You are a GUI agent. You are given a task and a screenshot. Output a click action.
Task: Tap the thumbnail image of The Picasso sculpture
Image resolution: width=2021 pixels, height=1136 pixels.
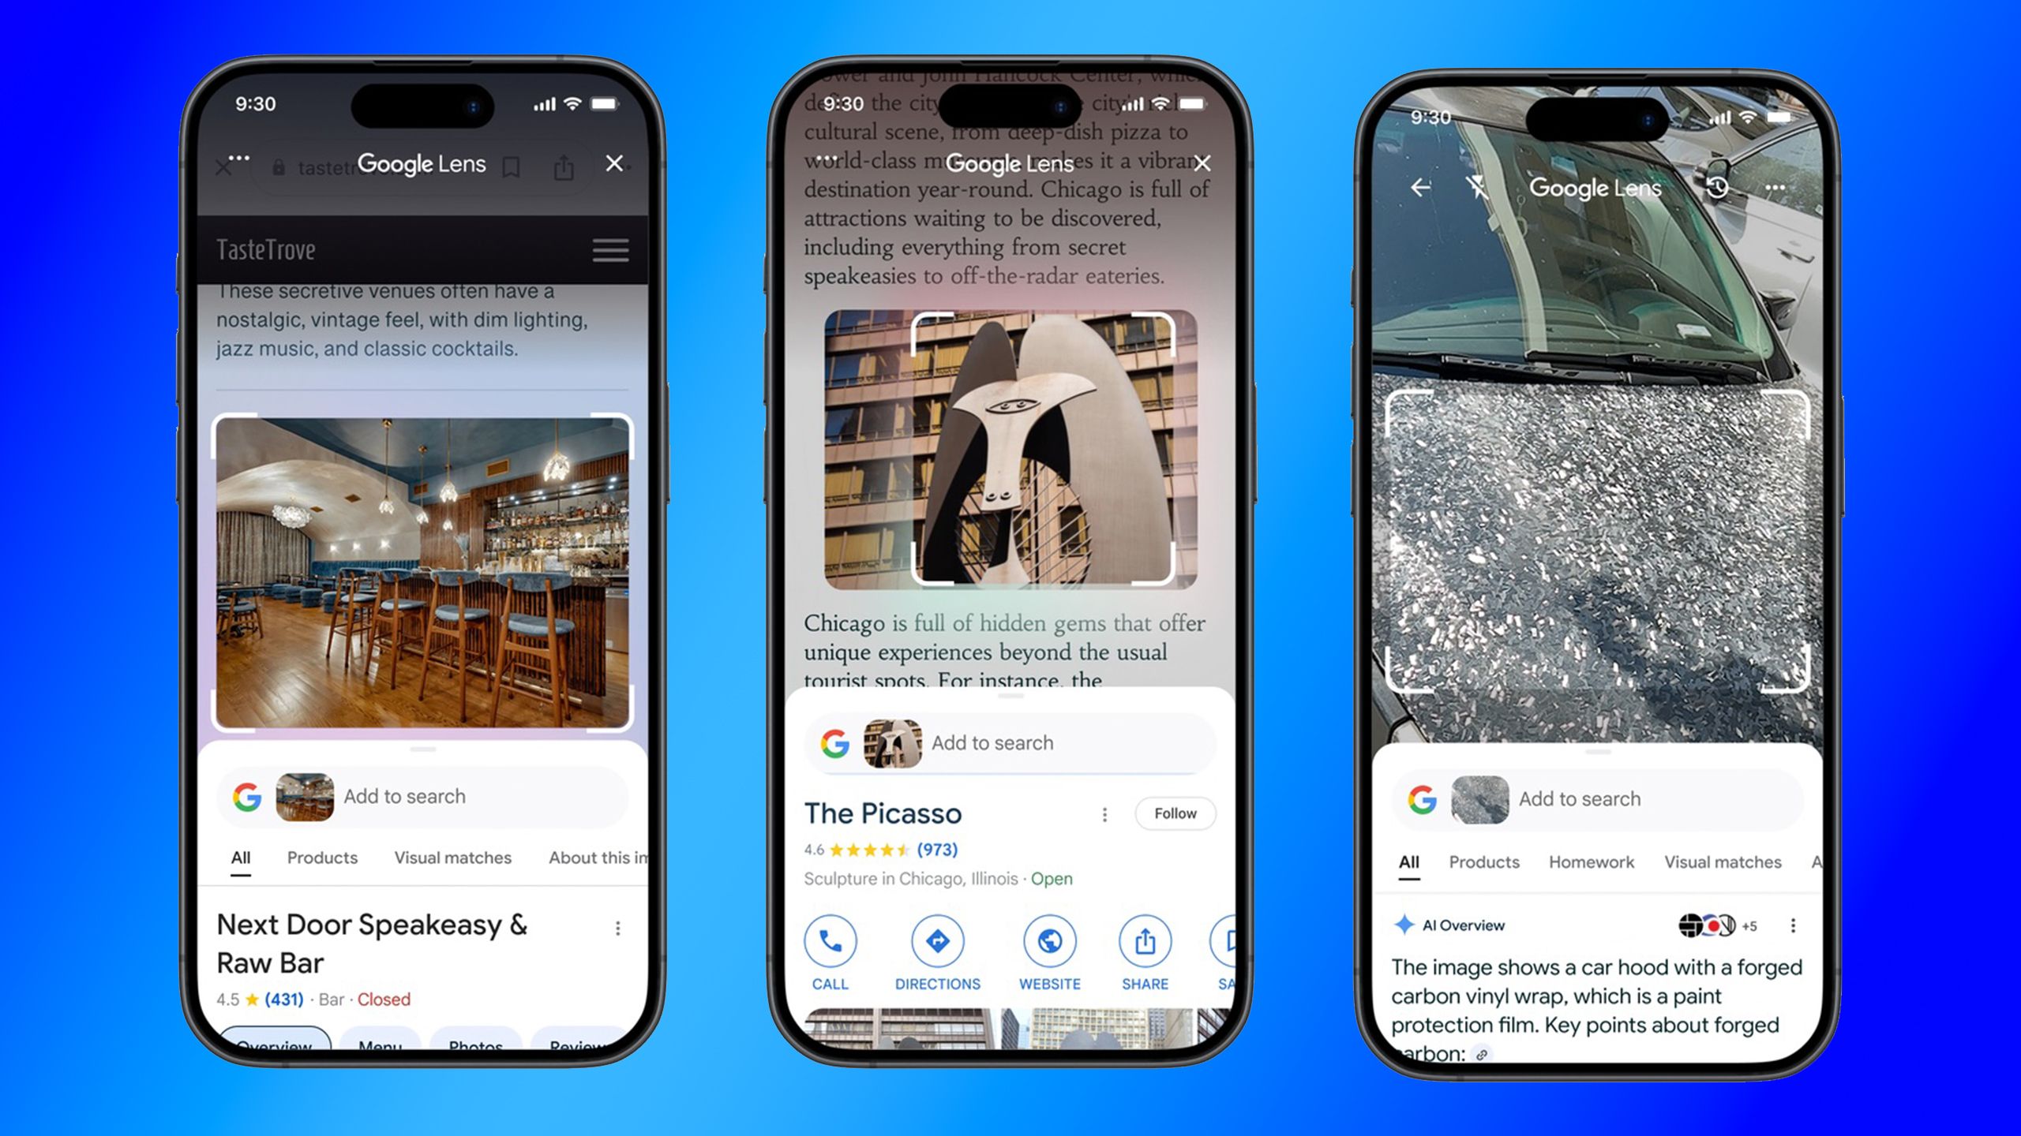point(894,741)
